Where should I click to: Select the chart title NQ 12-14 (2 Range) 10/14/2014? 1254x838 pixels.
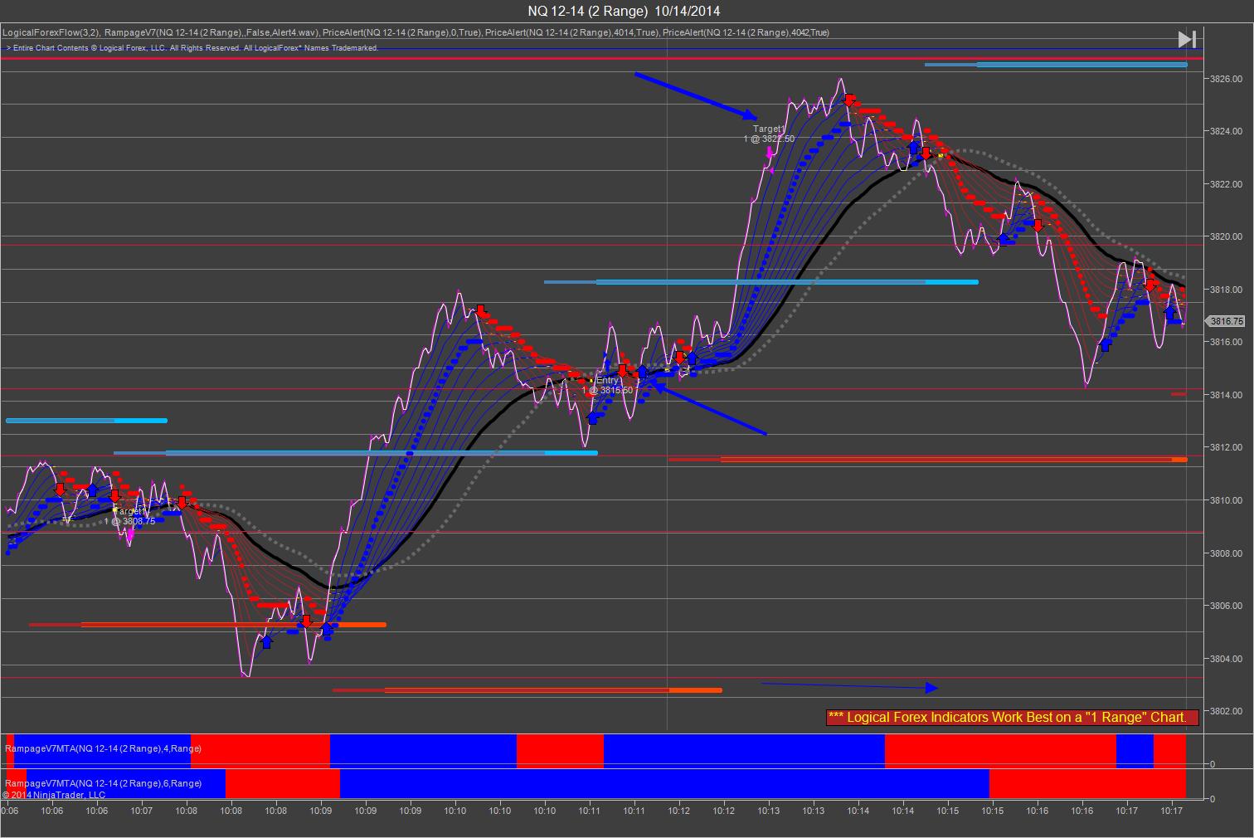tap(624, 11)
